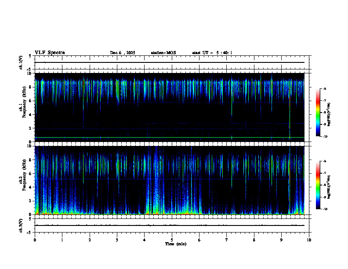Click the "-8" tick on ch.2 color bar
The image size is (348, 269).
pyautogui.click(x=324, y=185)
